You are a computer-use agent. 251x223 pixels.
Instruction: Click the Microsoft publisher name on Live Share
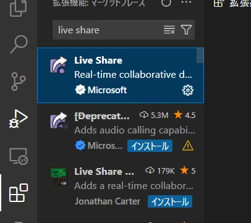[x=107, y=90]
